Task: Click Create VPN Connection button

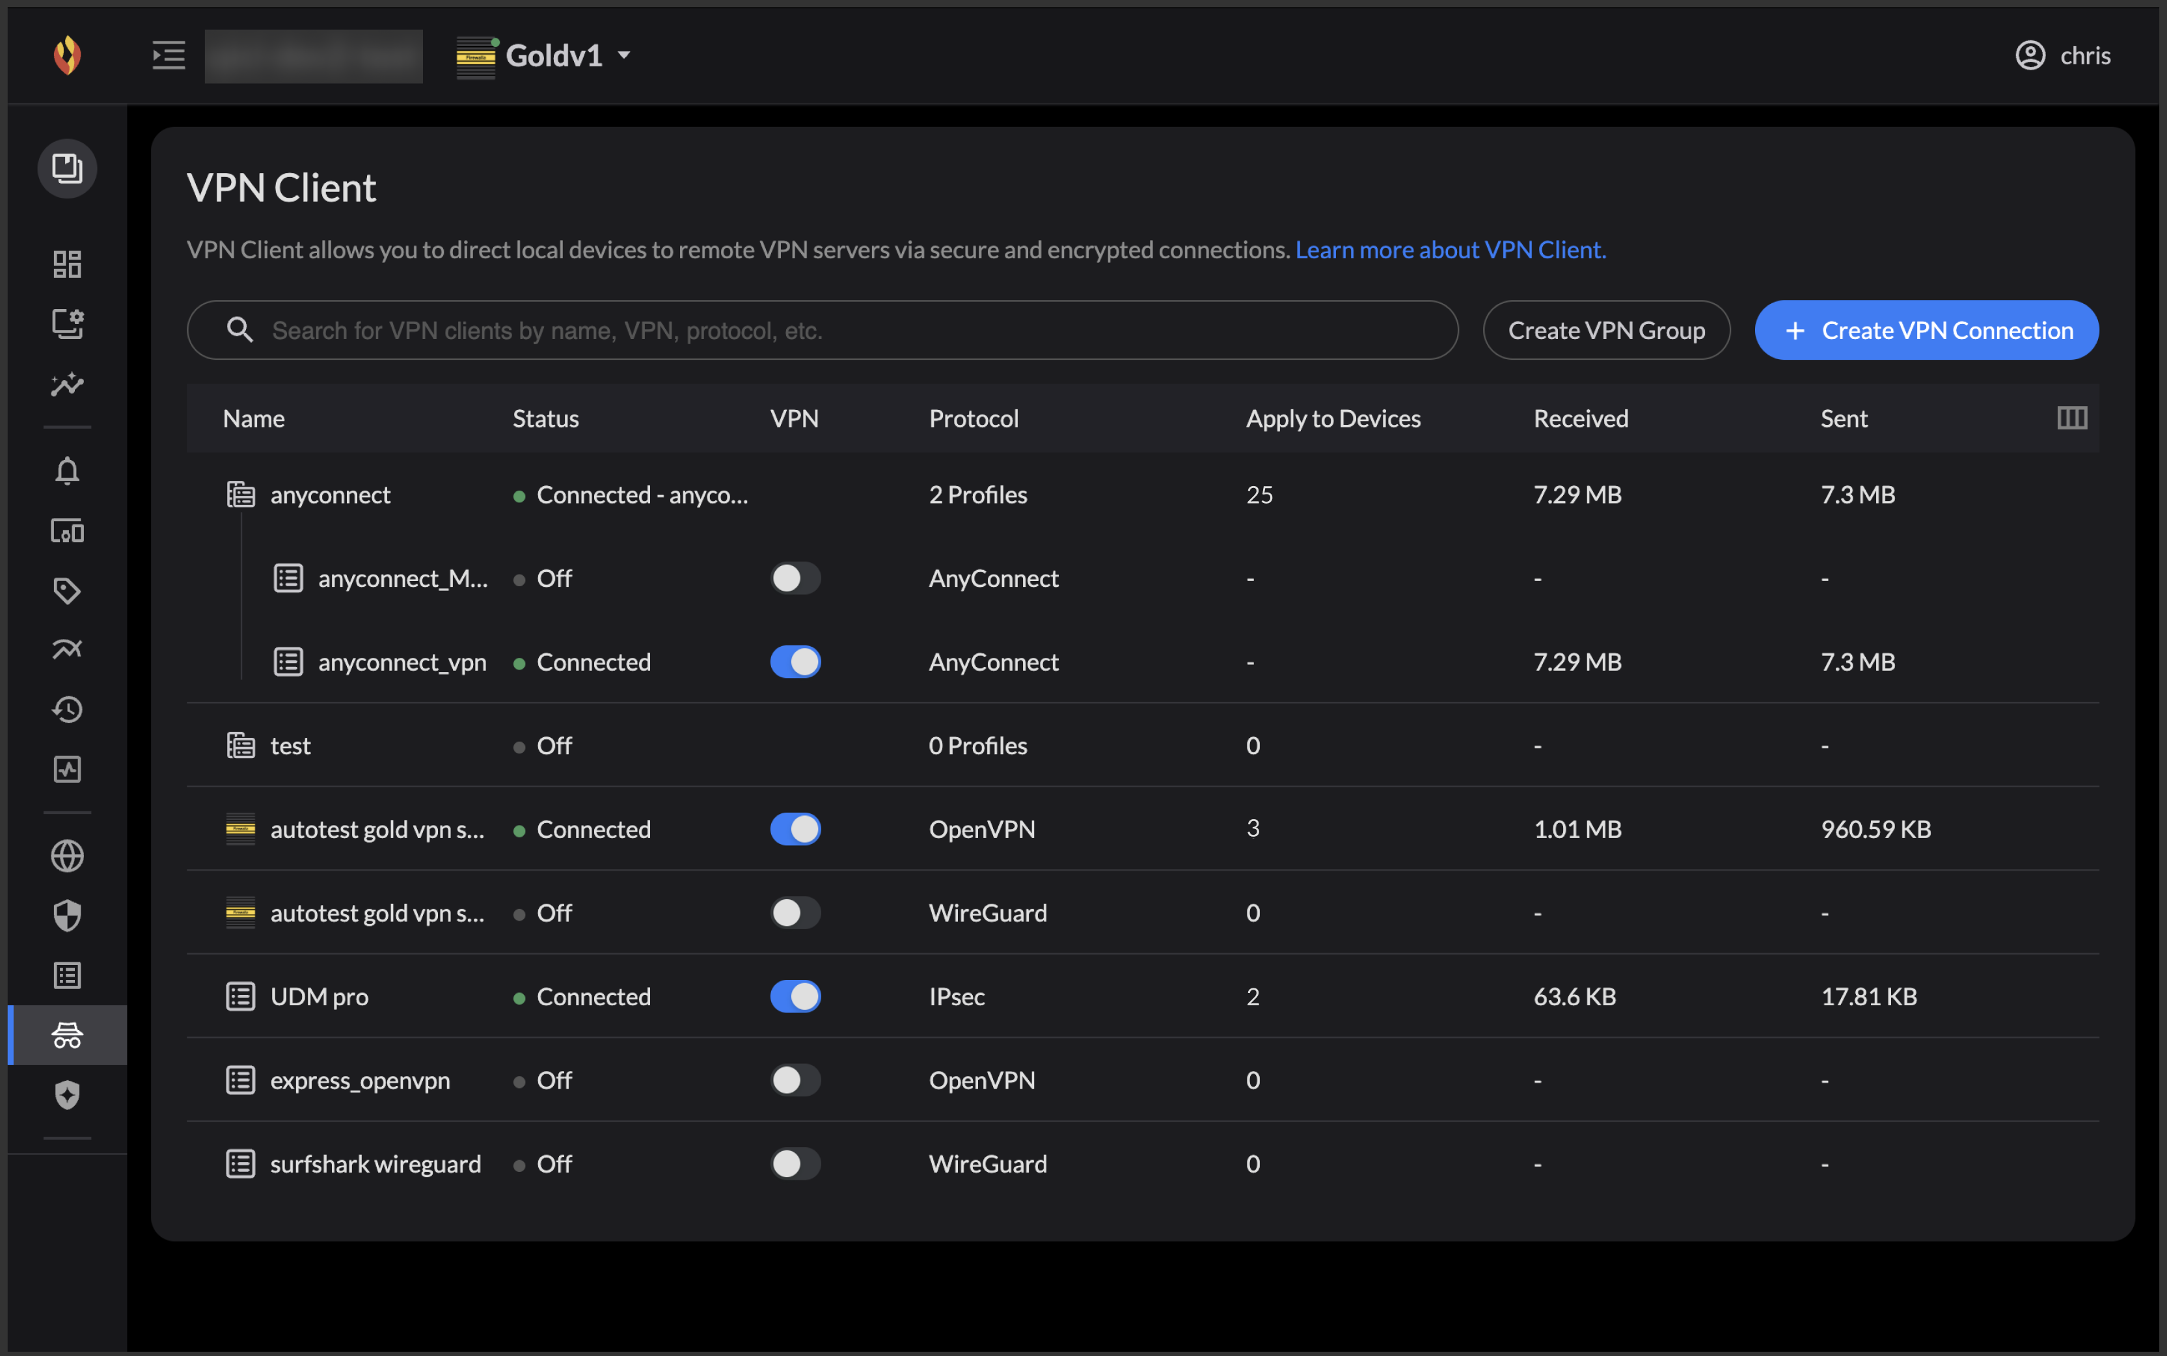Action: coord(1927,330)
